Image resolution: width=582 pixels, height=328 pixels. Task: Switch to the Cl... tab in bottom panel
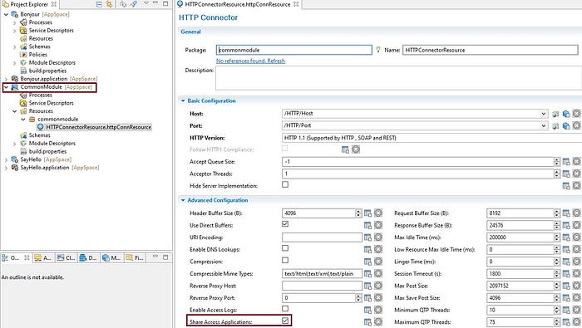(66, 257)
